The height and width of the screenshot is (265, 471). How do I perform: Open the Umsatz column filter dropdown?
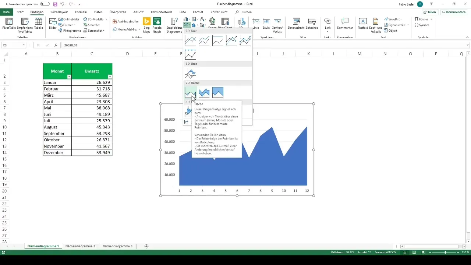point(110,77)
